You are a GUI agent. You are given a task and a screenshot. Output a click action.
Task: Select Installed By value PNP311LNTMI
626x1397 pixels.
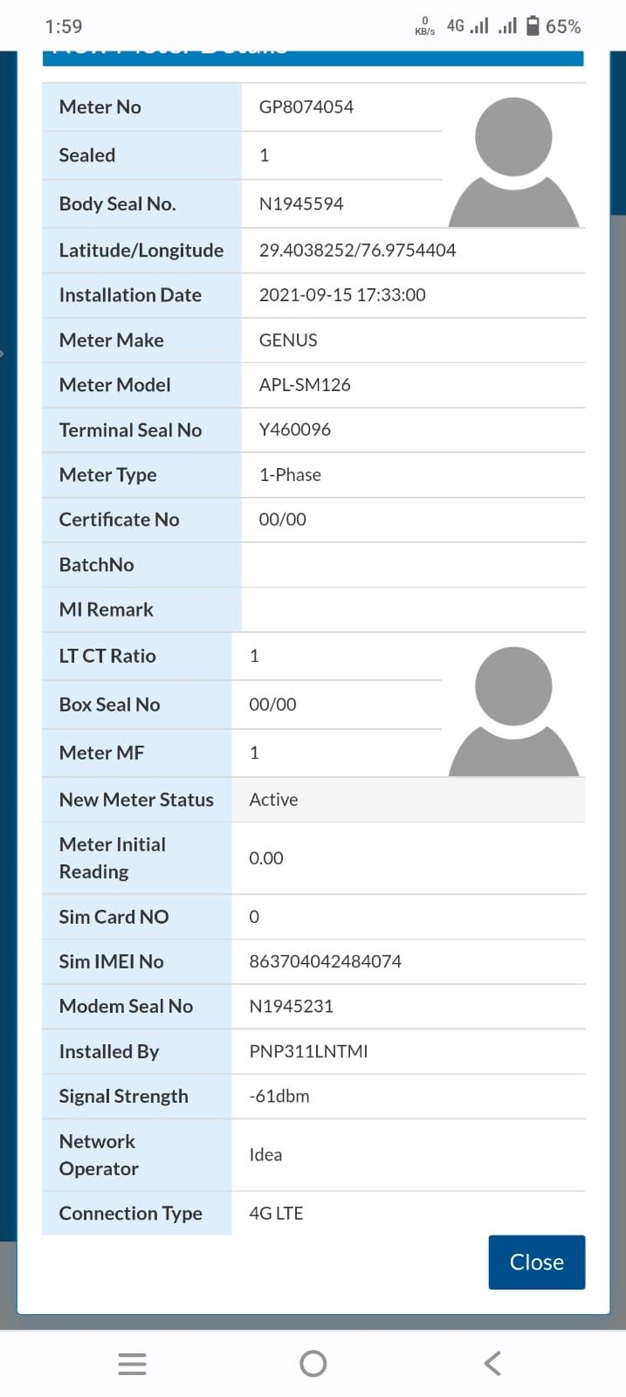[x=308, y=1050]
